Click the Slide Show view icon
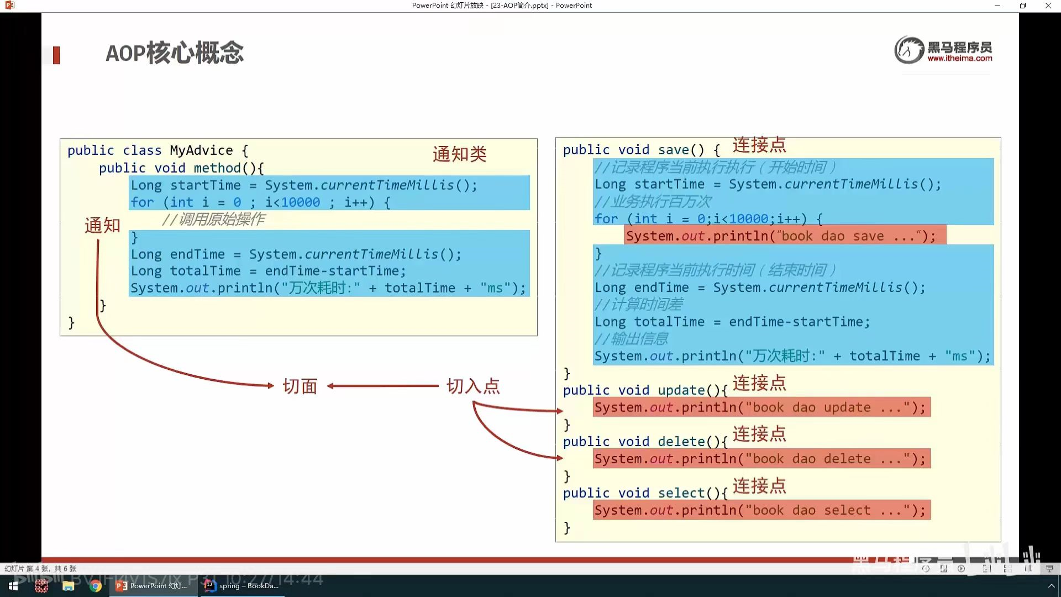Screen dimensions: 1061x597 [x=1049, y=568]
